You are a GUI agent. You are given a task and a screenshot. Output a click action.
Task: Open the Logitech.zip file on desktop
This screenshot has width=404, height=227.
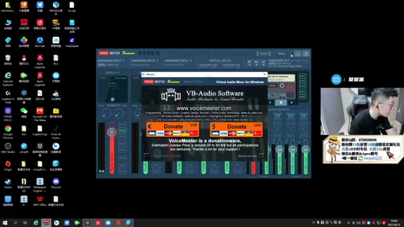click(x=40, y=131)
